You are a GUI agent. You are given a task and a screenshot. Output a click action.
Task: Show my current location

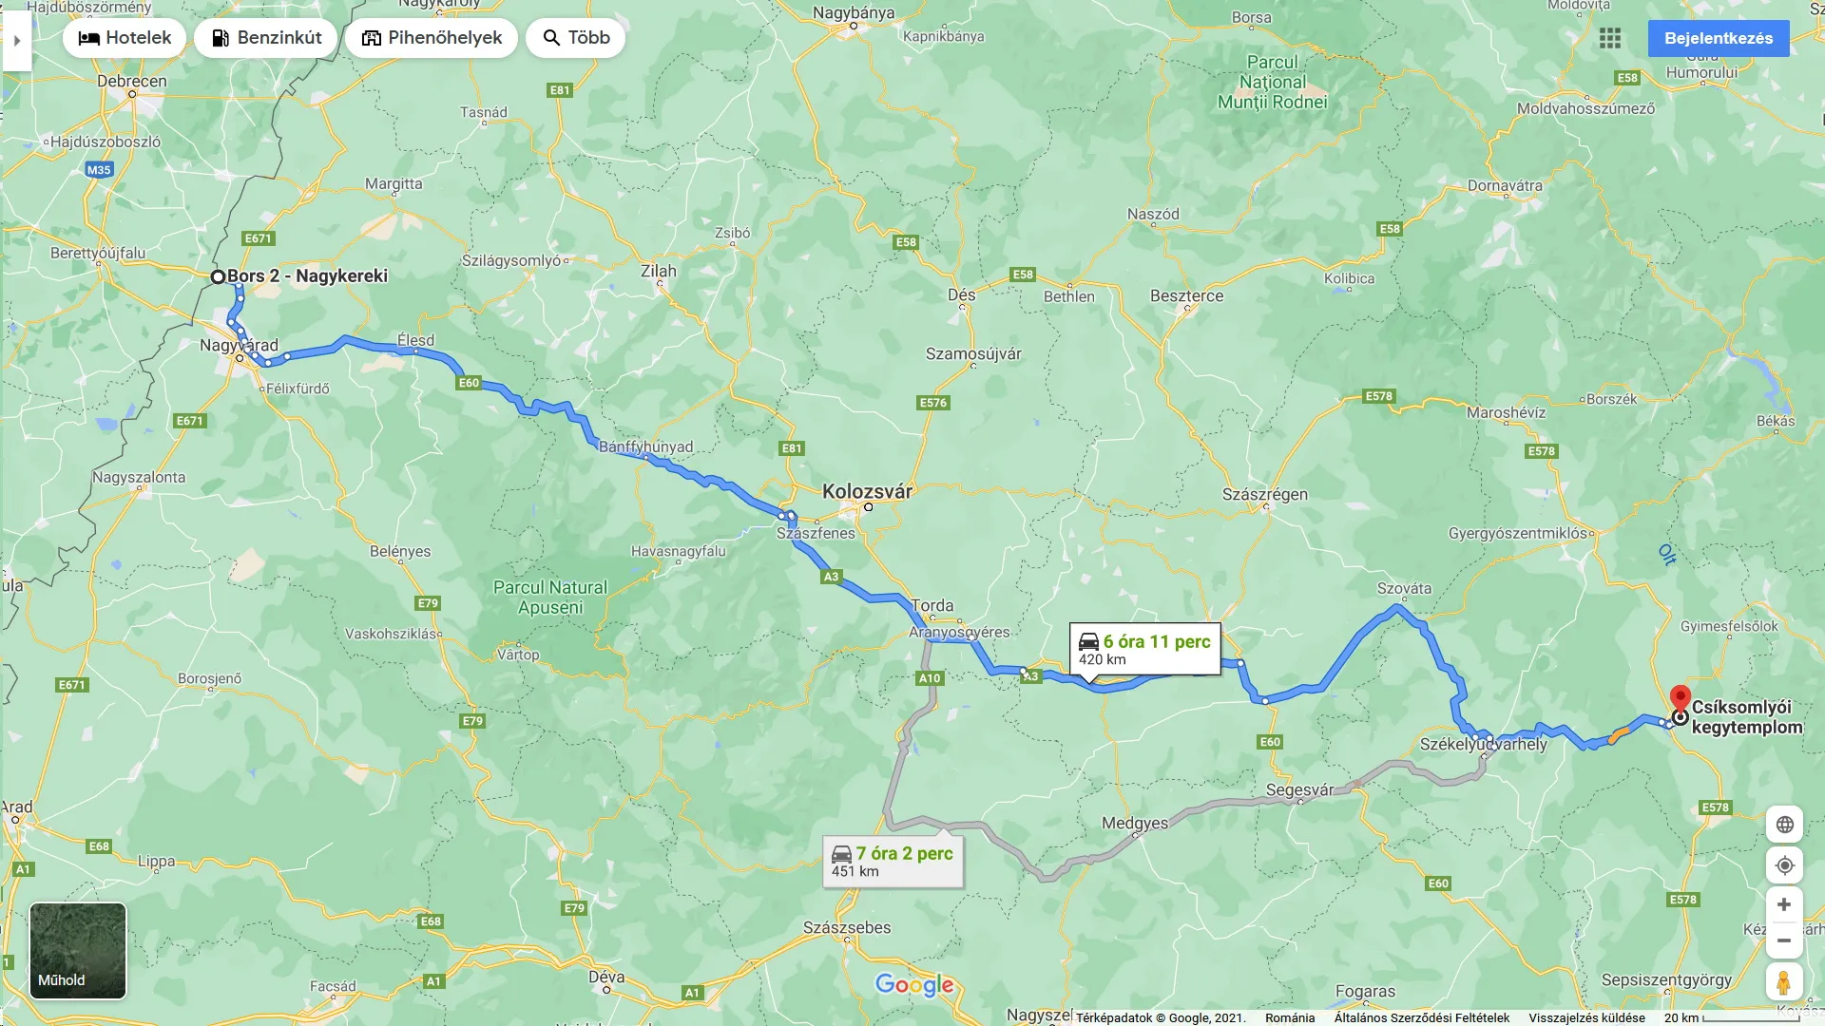coord(1784,865)
